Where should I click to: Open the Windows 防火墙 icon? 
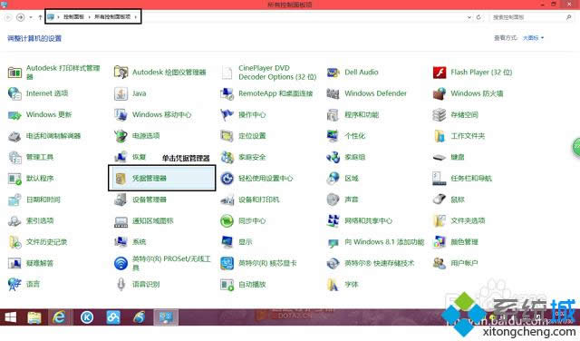(x=440, y=93)
